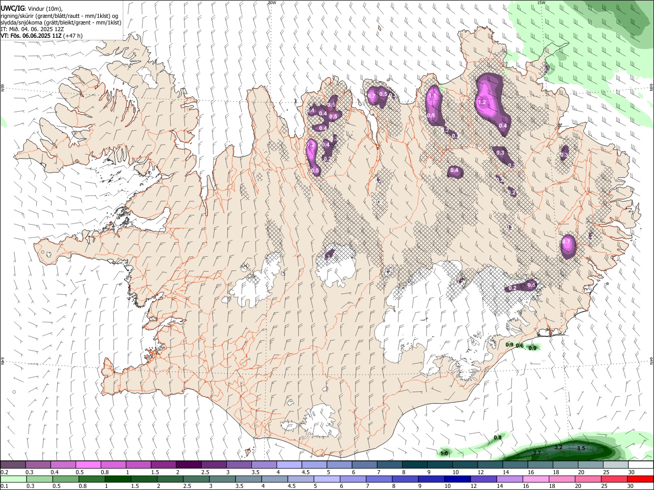Click the 'rigning/skúrir' header line

60,15
